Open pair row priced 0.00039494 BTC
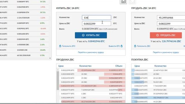The height and width of the screenshot is (104, 185). pos(24,39)
